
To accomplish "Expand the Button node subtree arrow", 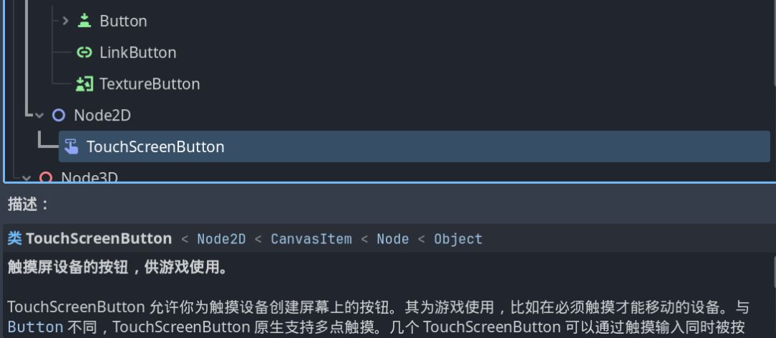I will 65,21.
